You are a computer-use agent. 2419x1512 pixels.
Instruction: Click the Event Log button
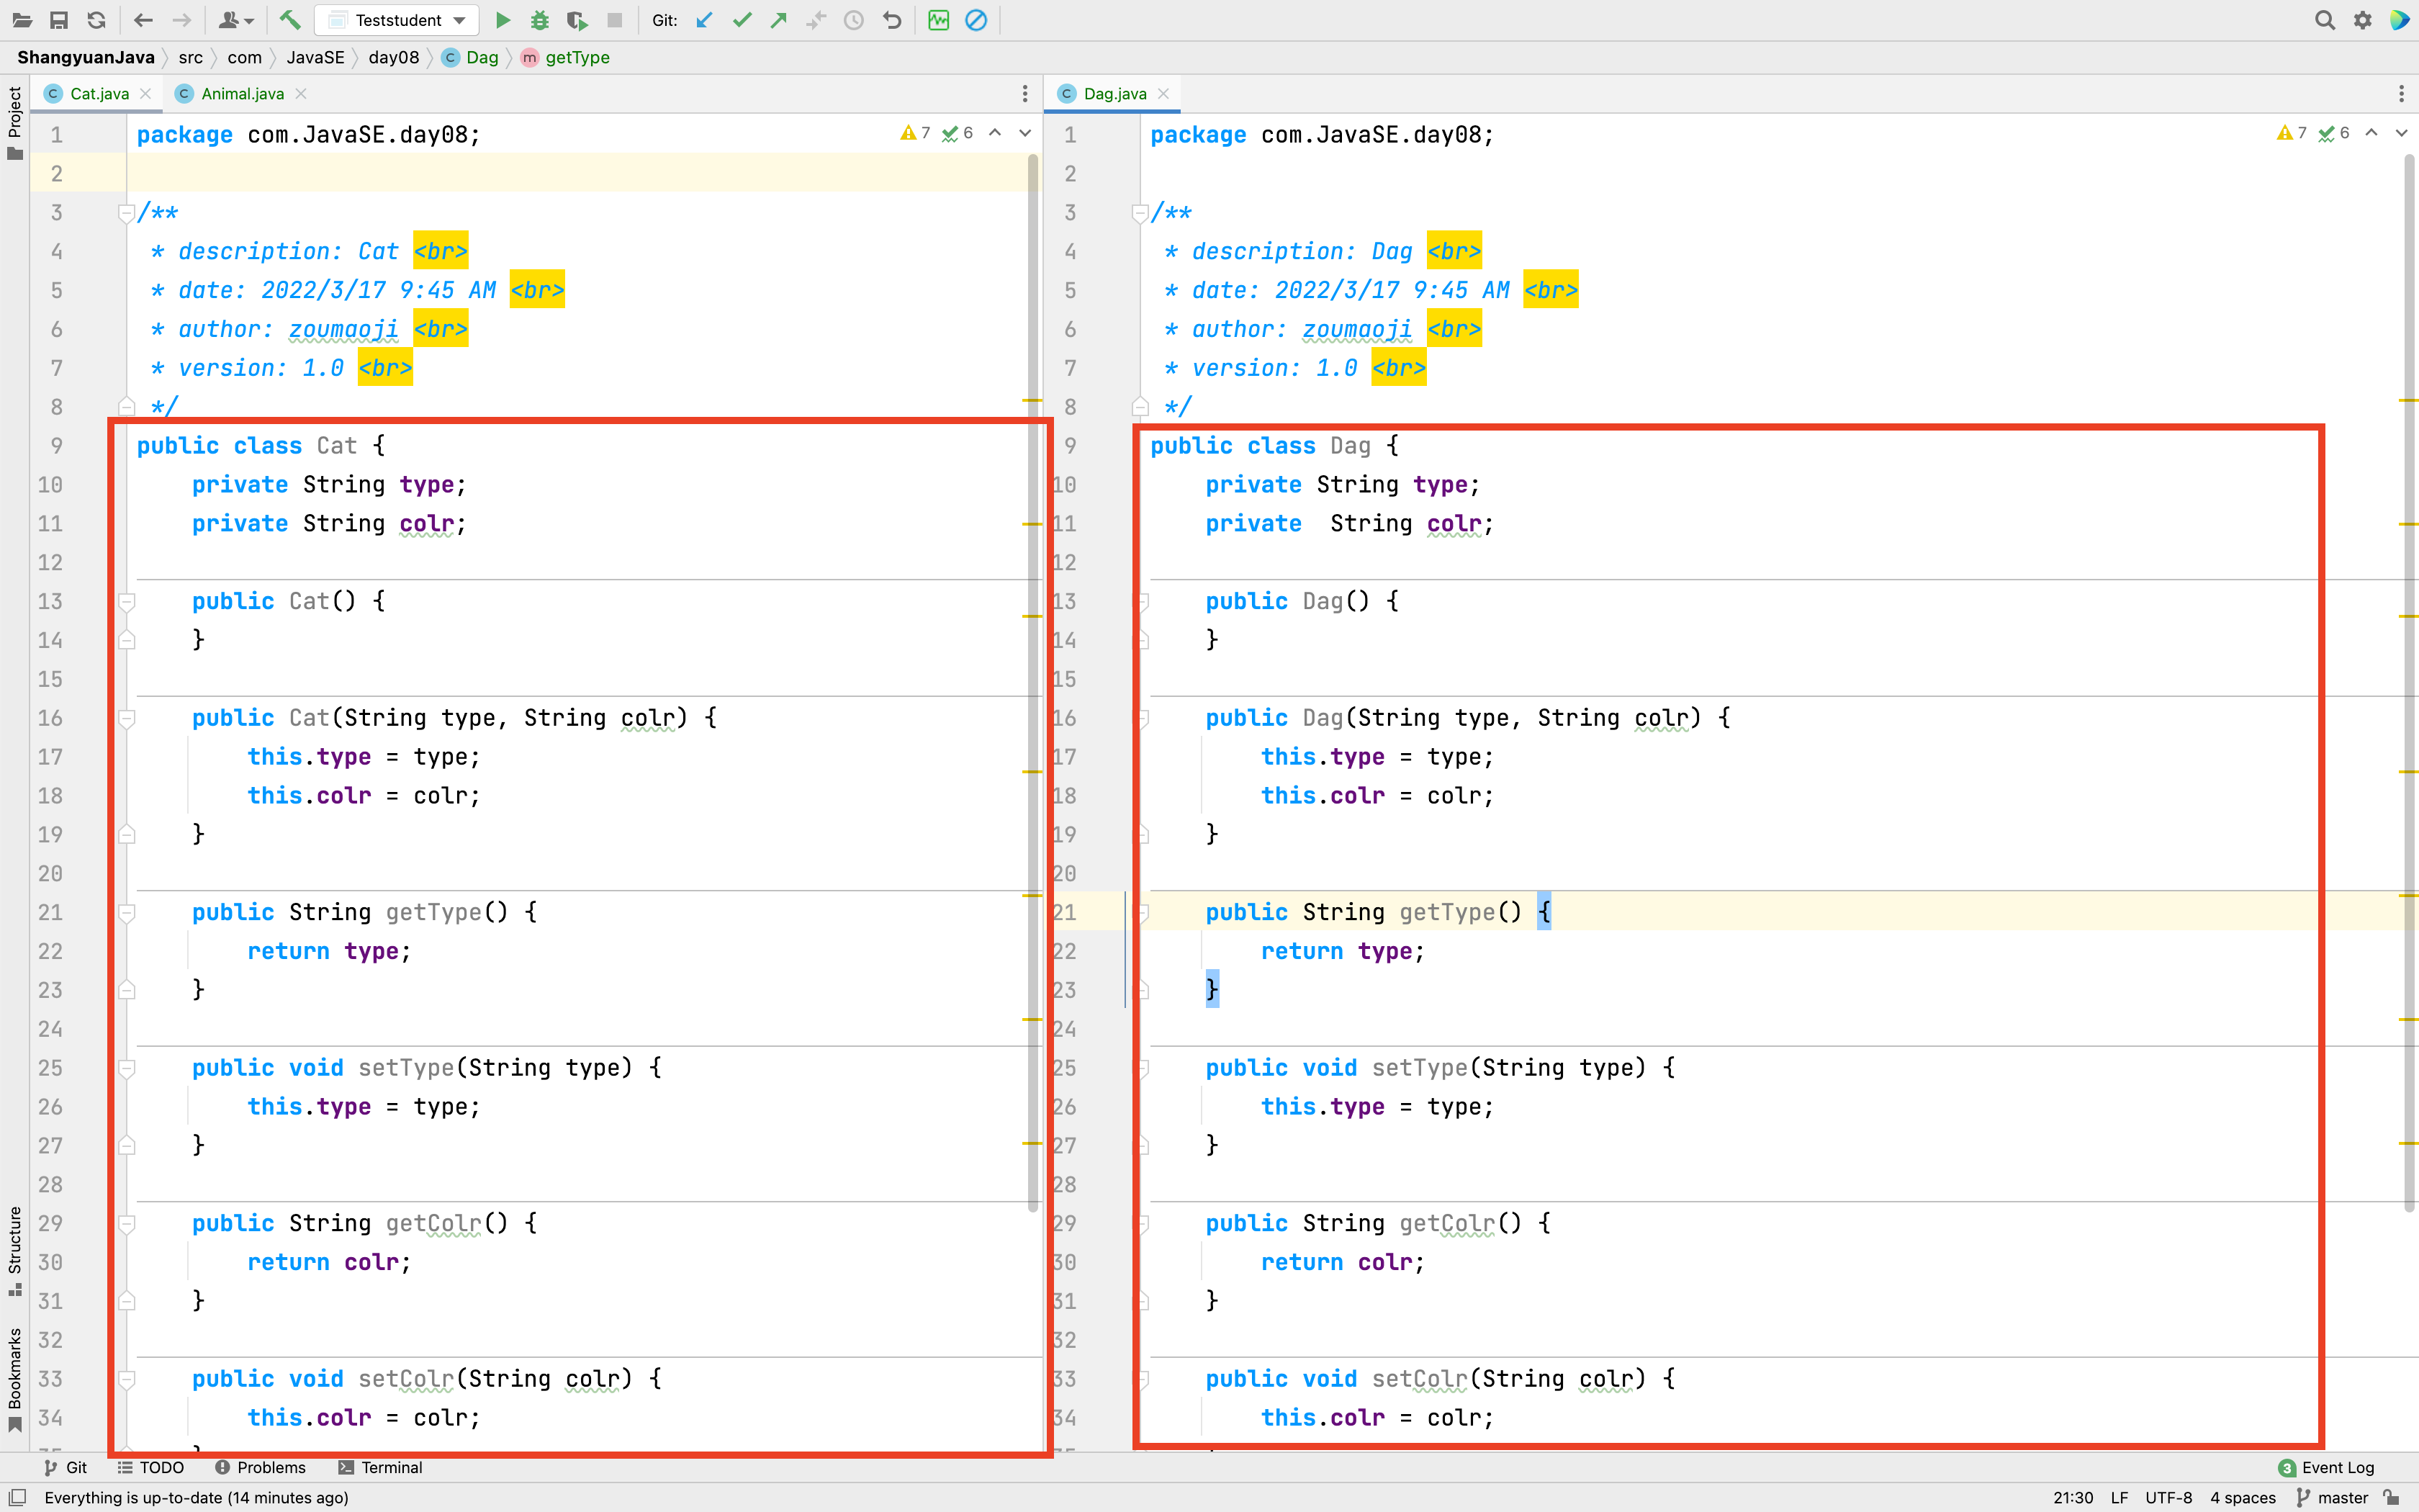2326,1467
